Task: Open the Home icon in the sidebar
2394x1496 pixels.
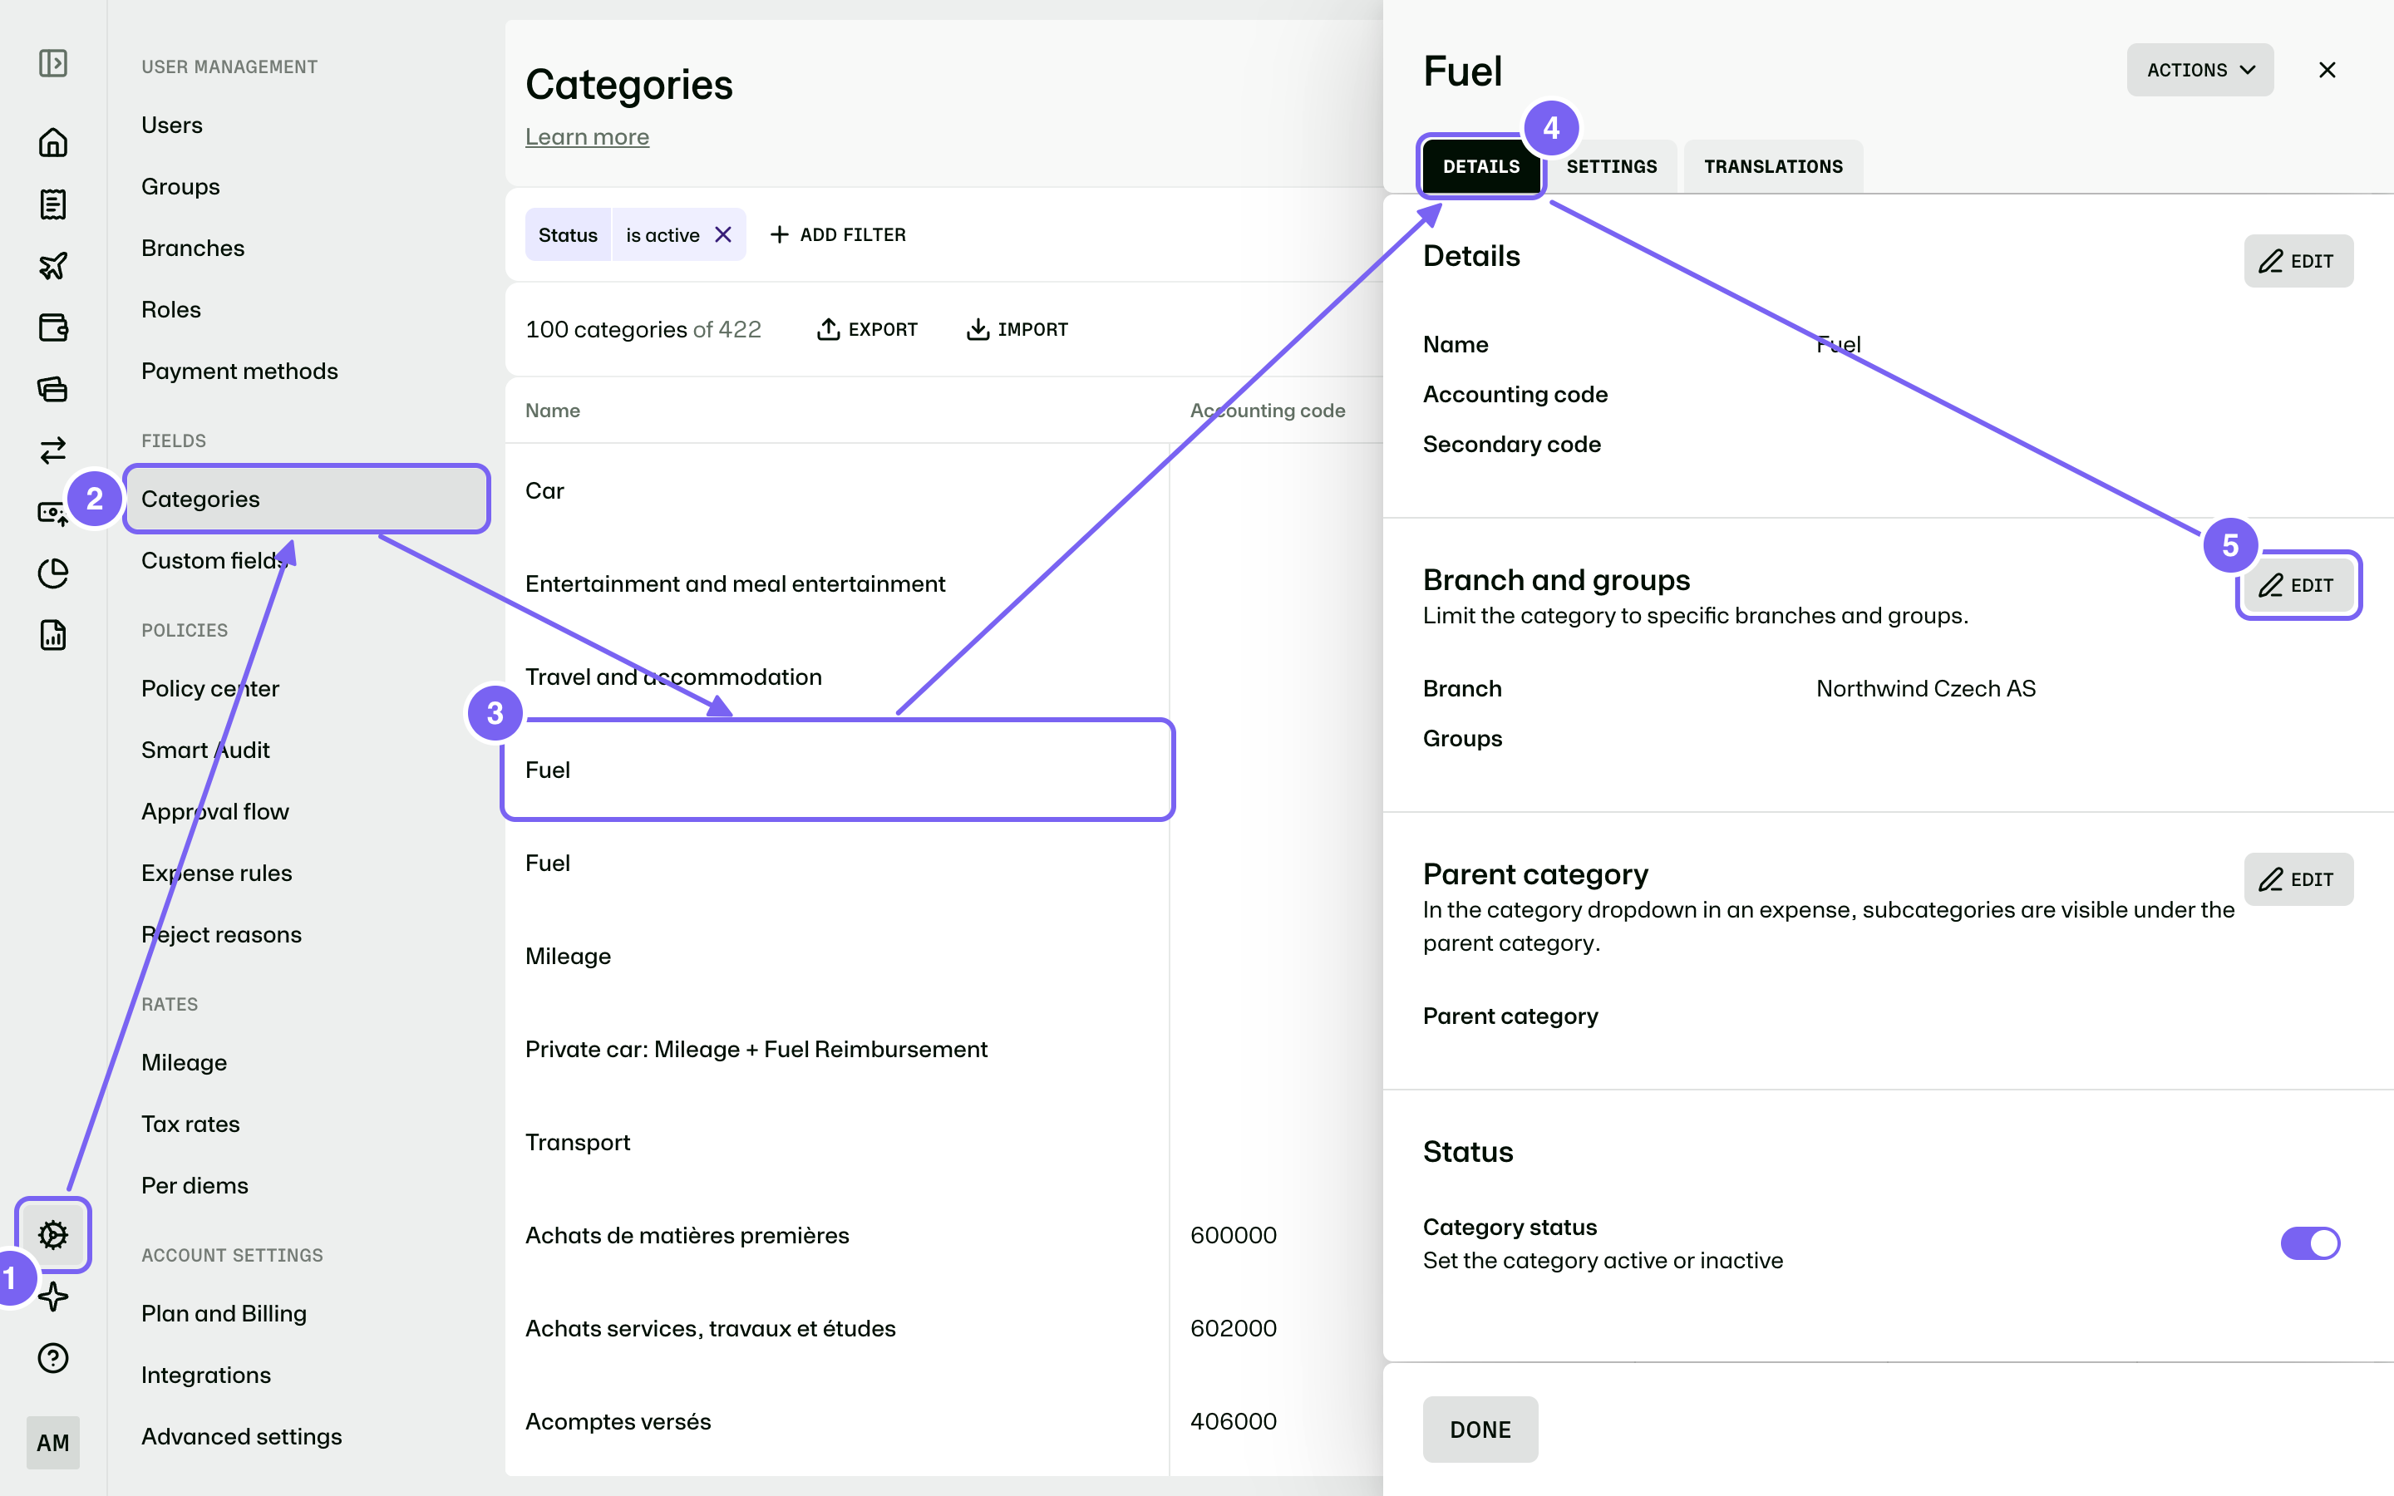Action: pos(52,142)
